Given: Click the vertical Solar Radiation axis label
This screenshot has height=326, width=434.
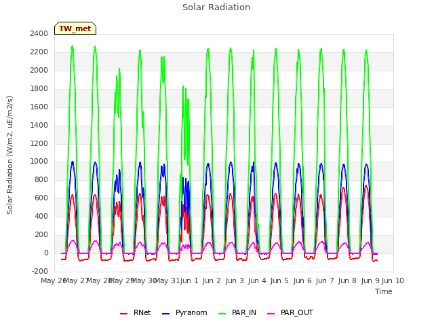Looking at the screenshot, I should point(9,155).
